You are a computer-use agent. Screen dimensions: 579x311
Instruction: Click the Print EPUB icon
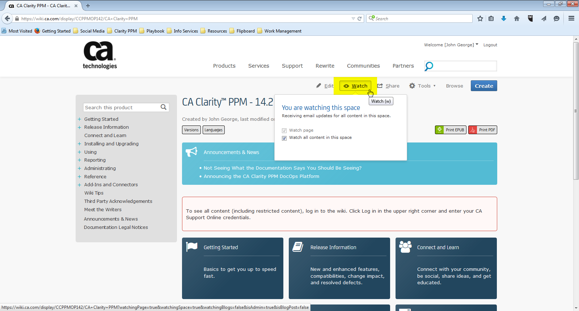tap(440, 130)
